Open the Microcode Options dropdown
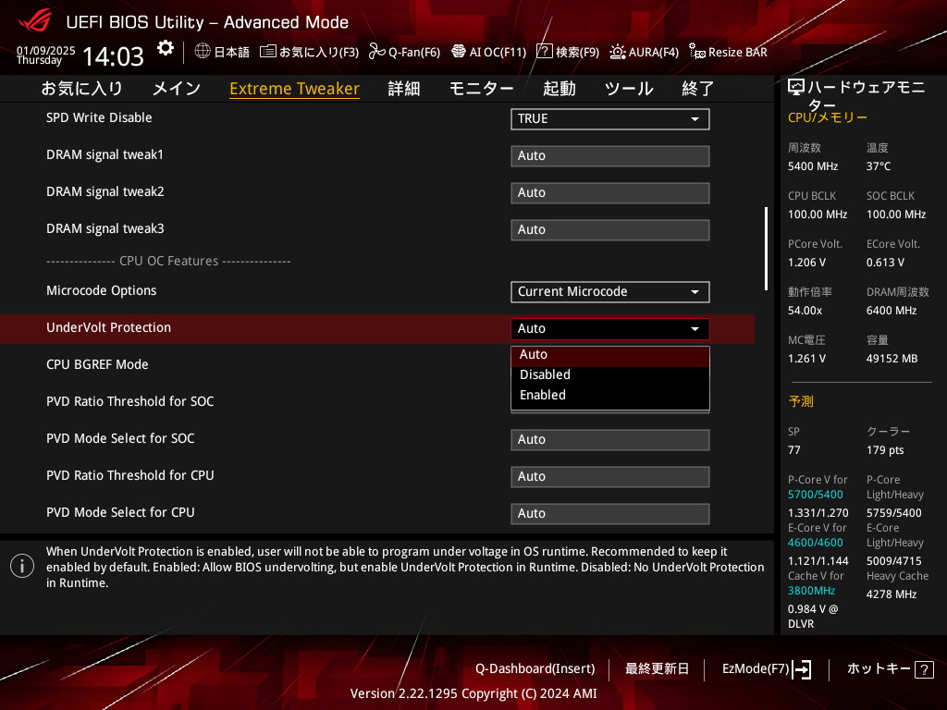The image size is (947, 710). 609,291
